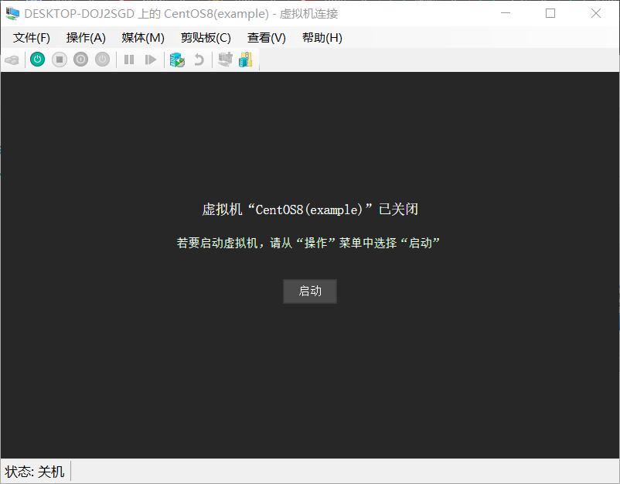
Task: Click the 若要启动虚拟机 instruction text
Action: click(x=308, y=243)
